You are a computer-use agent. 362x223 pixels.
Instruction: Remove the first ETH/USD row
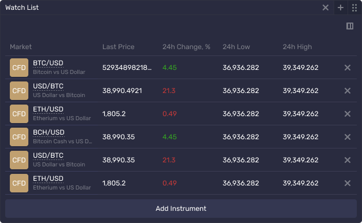point(348,114)
